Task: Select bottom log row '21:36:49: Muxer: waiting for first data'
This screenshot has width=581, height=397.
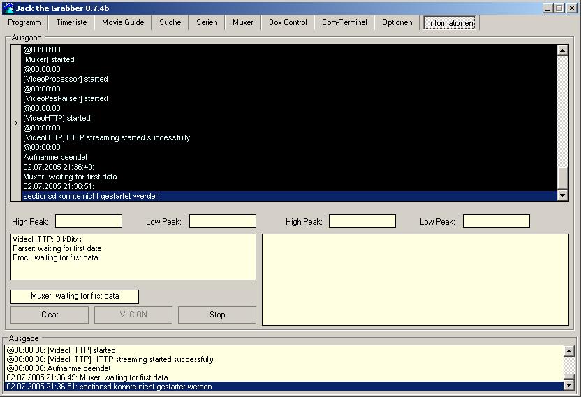Action: [284, 377]
